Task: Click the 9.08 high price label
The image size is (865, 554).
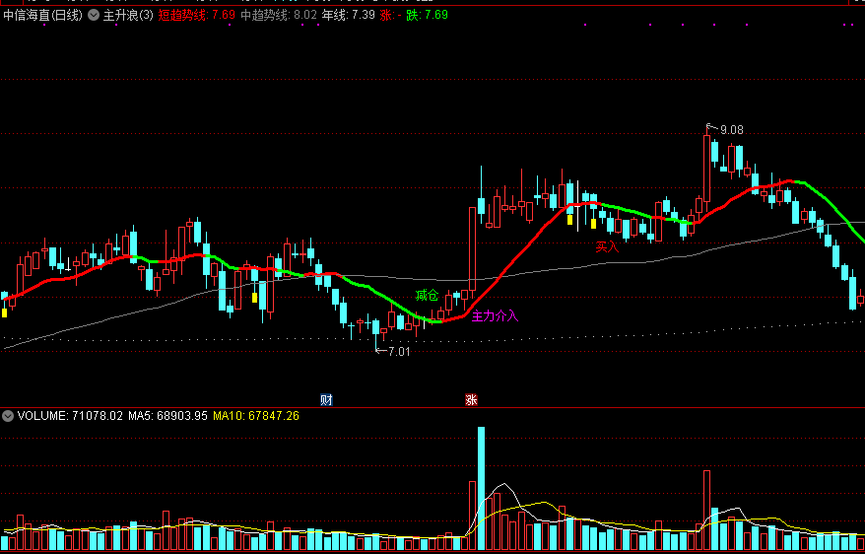Action: pos(731,130)
